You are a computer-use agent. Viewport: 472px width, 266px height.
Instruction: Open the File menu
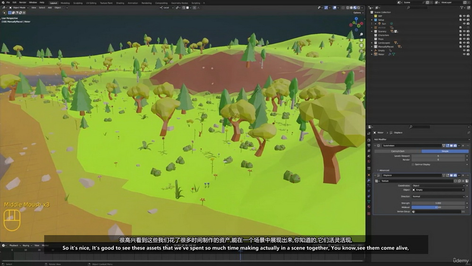tap(8, 2)
